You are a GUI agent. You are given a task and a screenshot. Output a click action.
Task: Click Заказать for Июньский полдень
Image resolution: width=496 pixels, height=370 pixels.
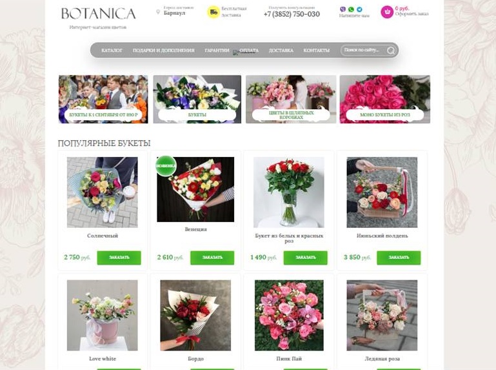point(399,258)
